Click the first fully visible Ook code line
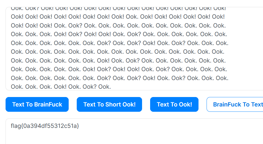263x144 pixels. point(118,17)
